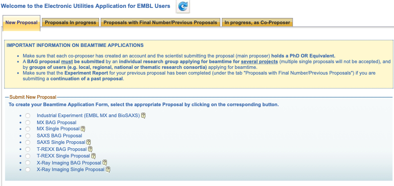
Task: Select the Industrial Experiment radio button
Action: (28, 116)
